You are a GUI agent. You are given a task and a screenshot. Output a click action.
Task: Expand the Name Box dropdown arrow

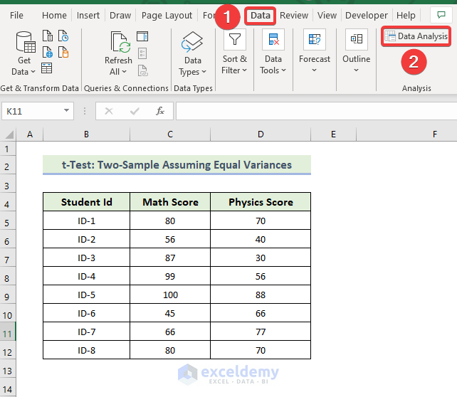[66, 111]
